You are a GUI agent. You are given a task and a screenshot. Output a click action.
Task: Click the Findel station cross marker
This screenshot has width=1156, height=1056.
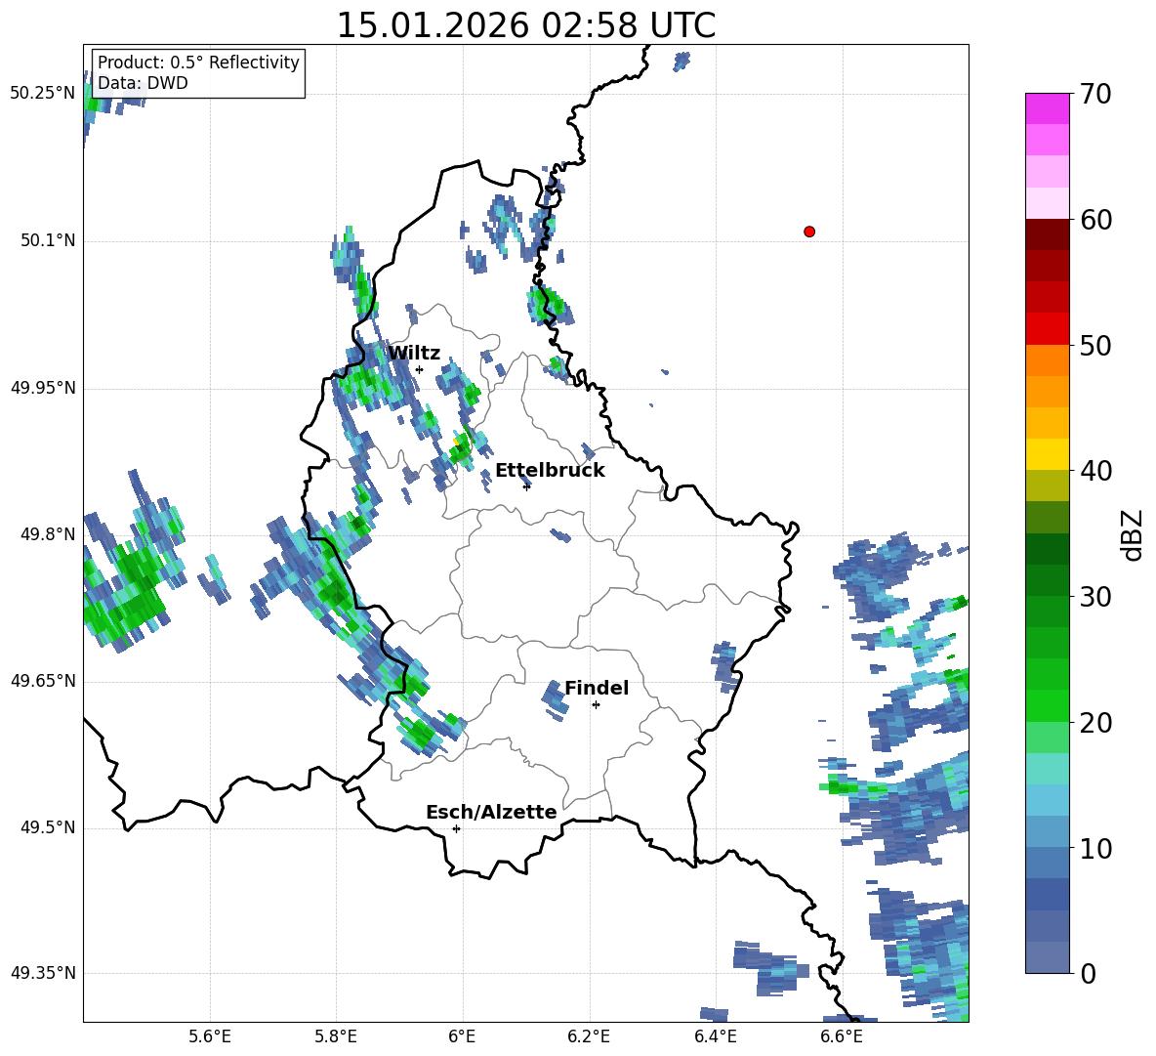point(596,705)
